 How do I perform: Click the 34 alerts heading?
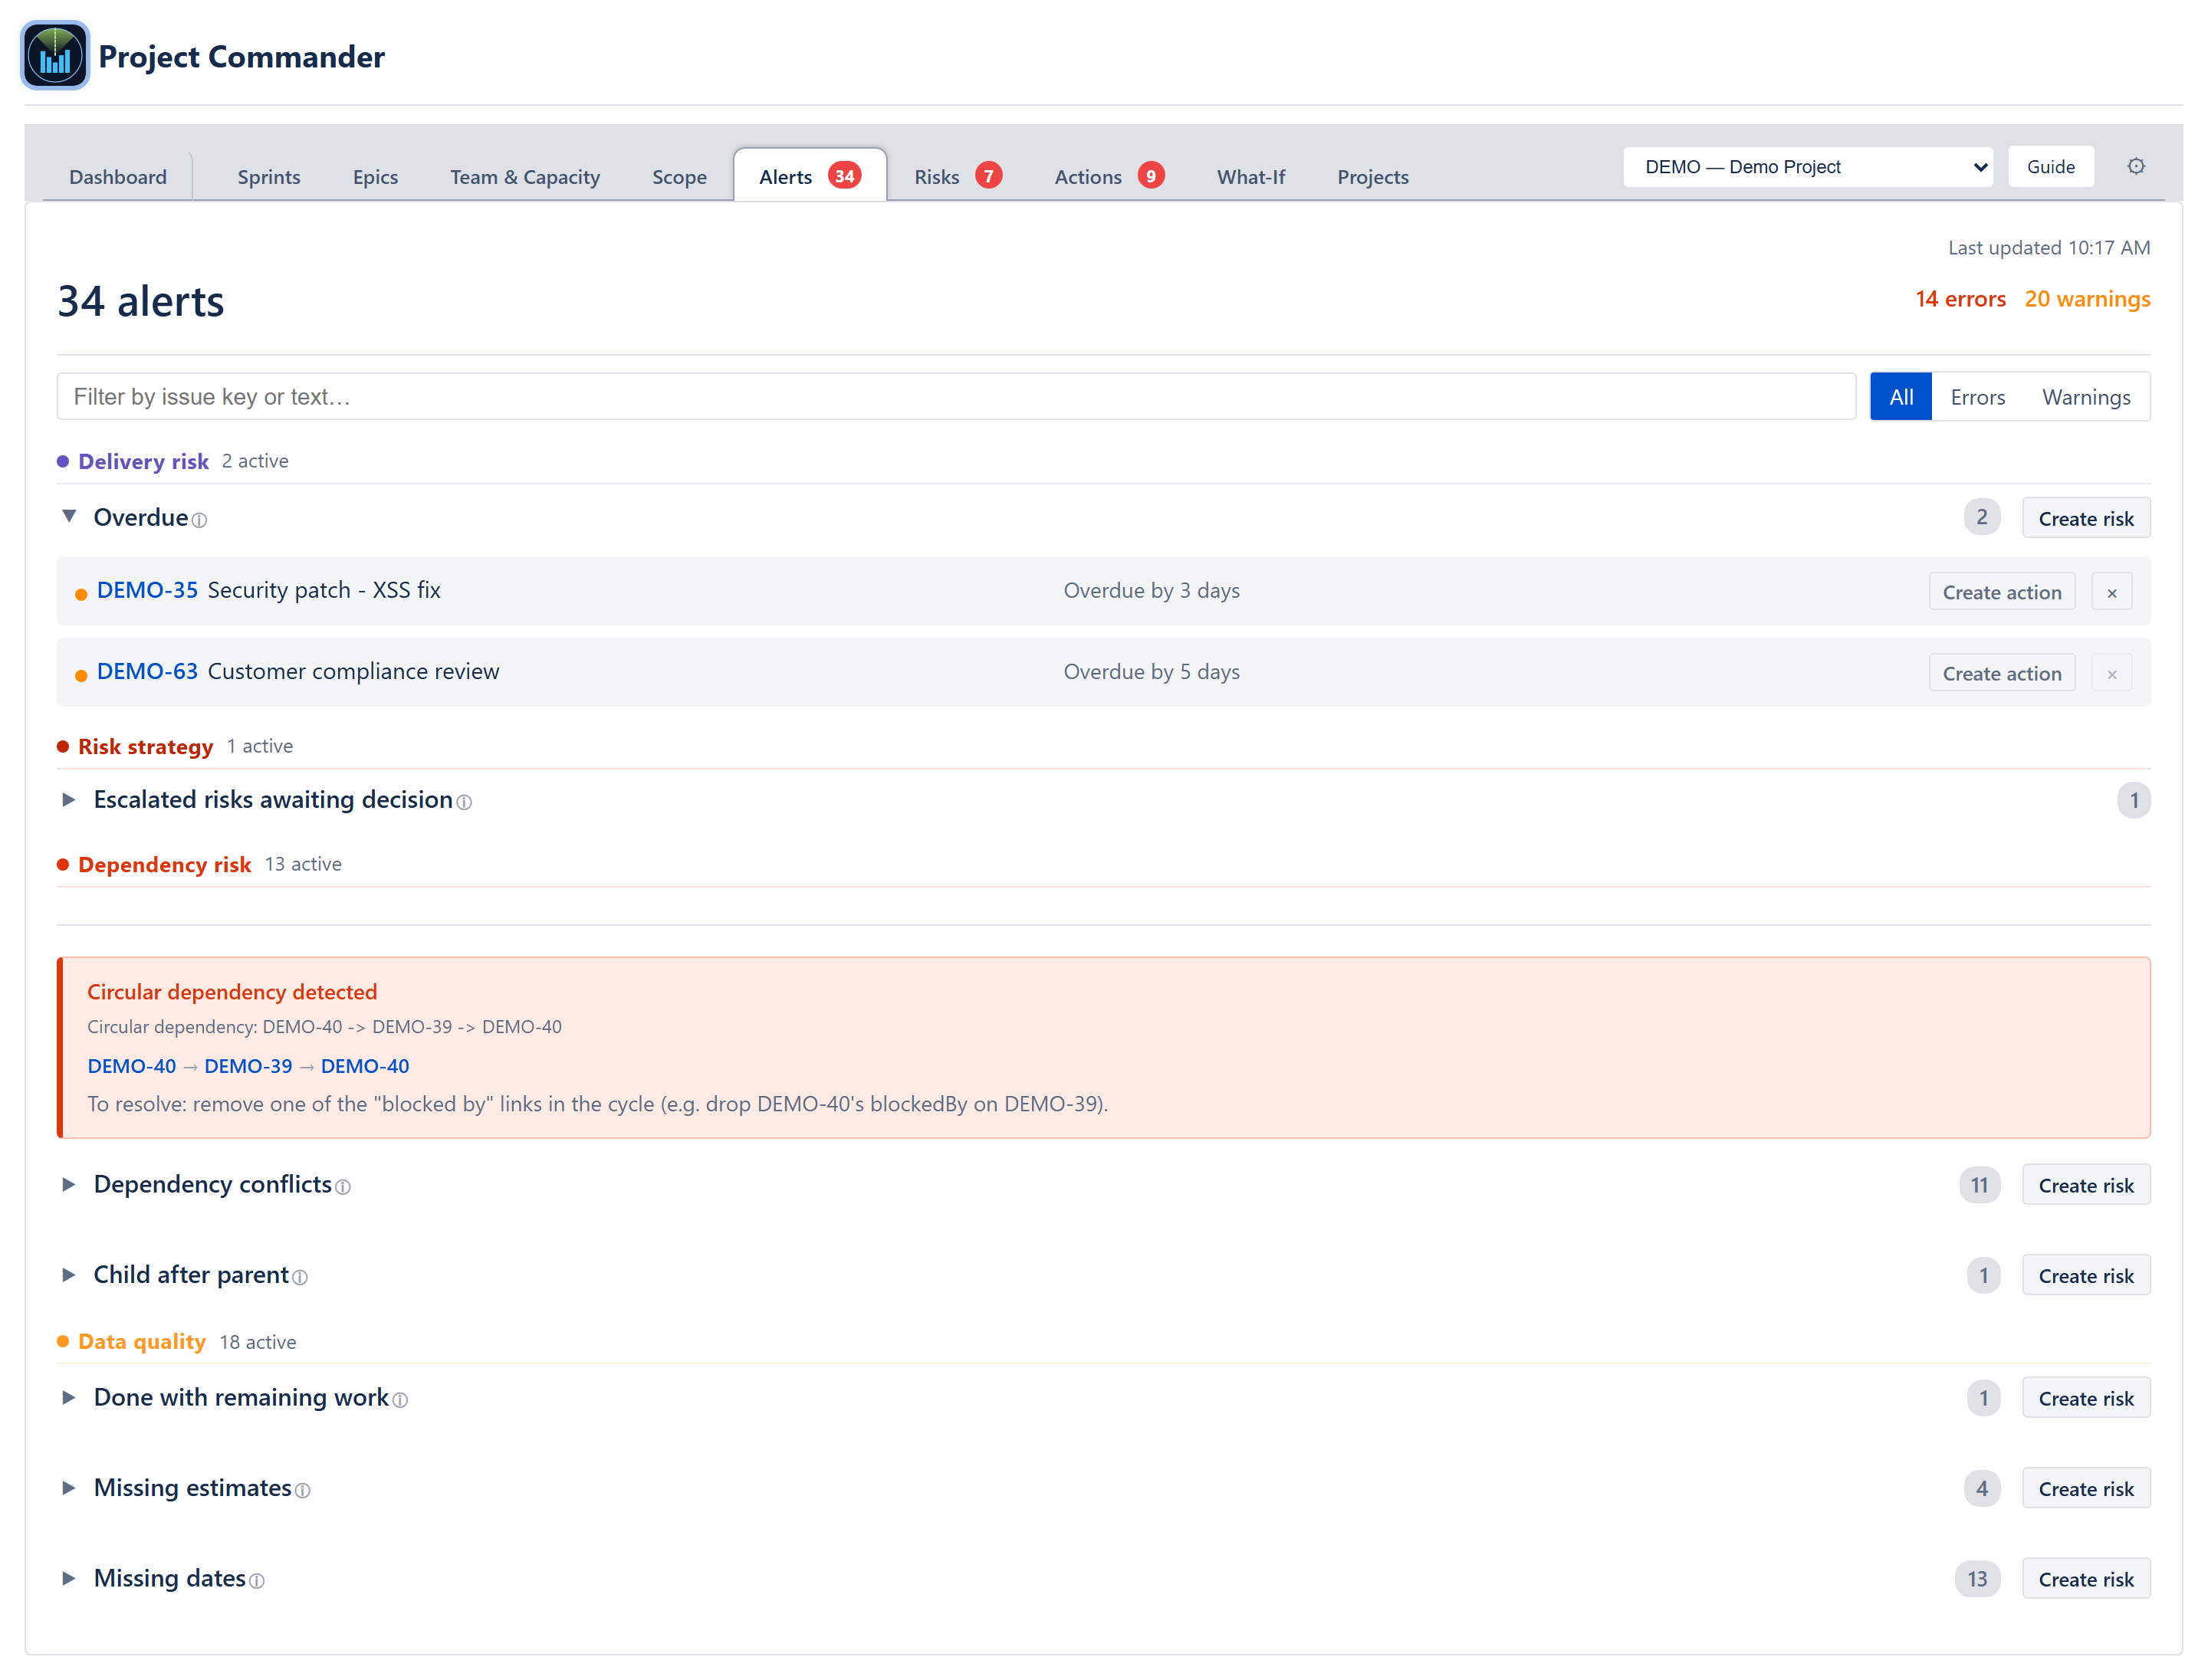pyautogui.click(x=141, y=301)
